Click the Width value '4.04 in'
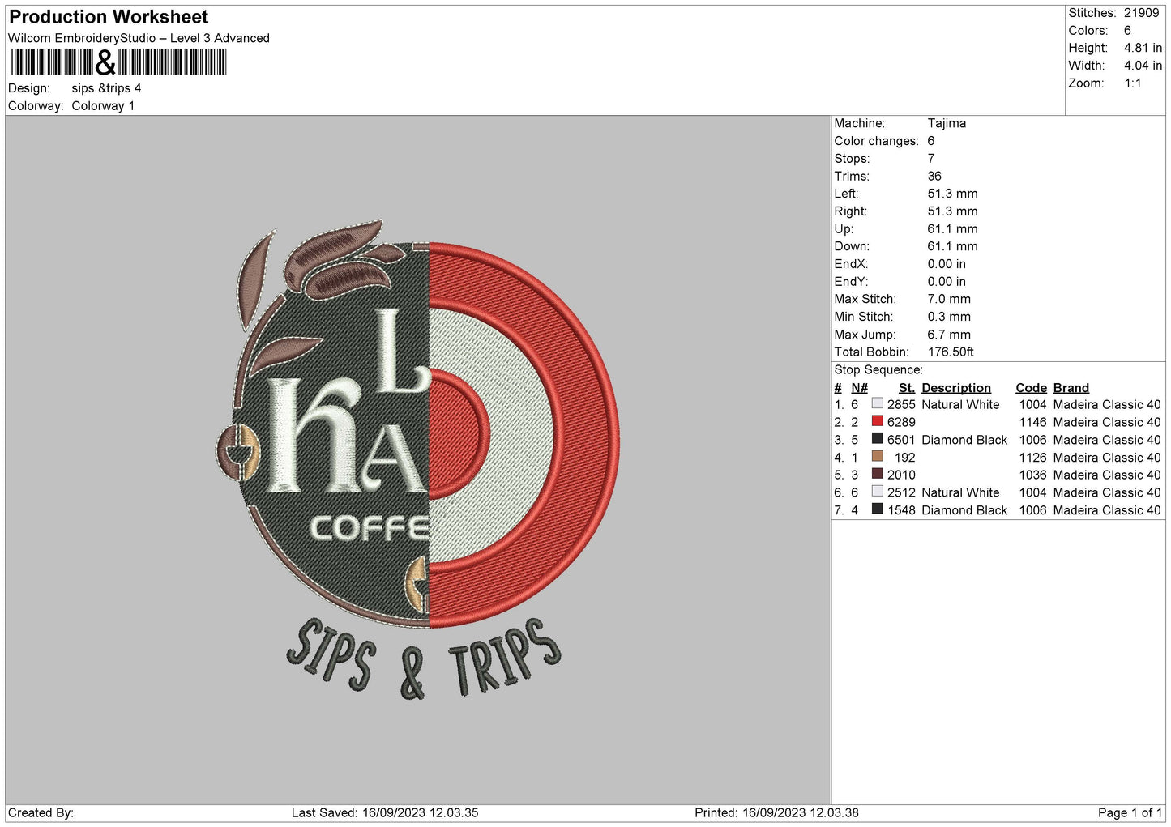The width and height of the screenshot is (1171, 827). (1143, 66)
